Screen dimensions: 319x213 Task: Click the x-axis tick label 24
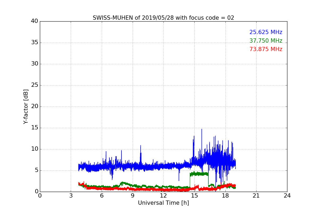click(287, 196)
